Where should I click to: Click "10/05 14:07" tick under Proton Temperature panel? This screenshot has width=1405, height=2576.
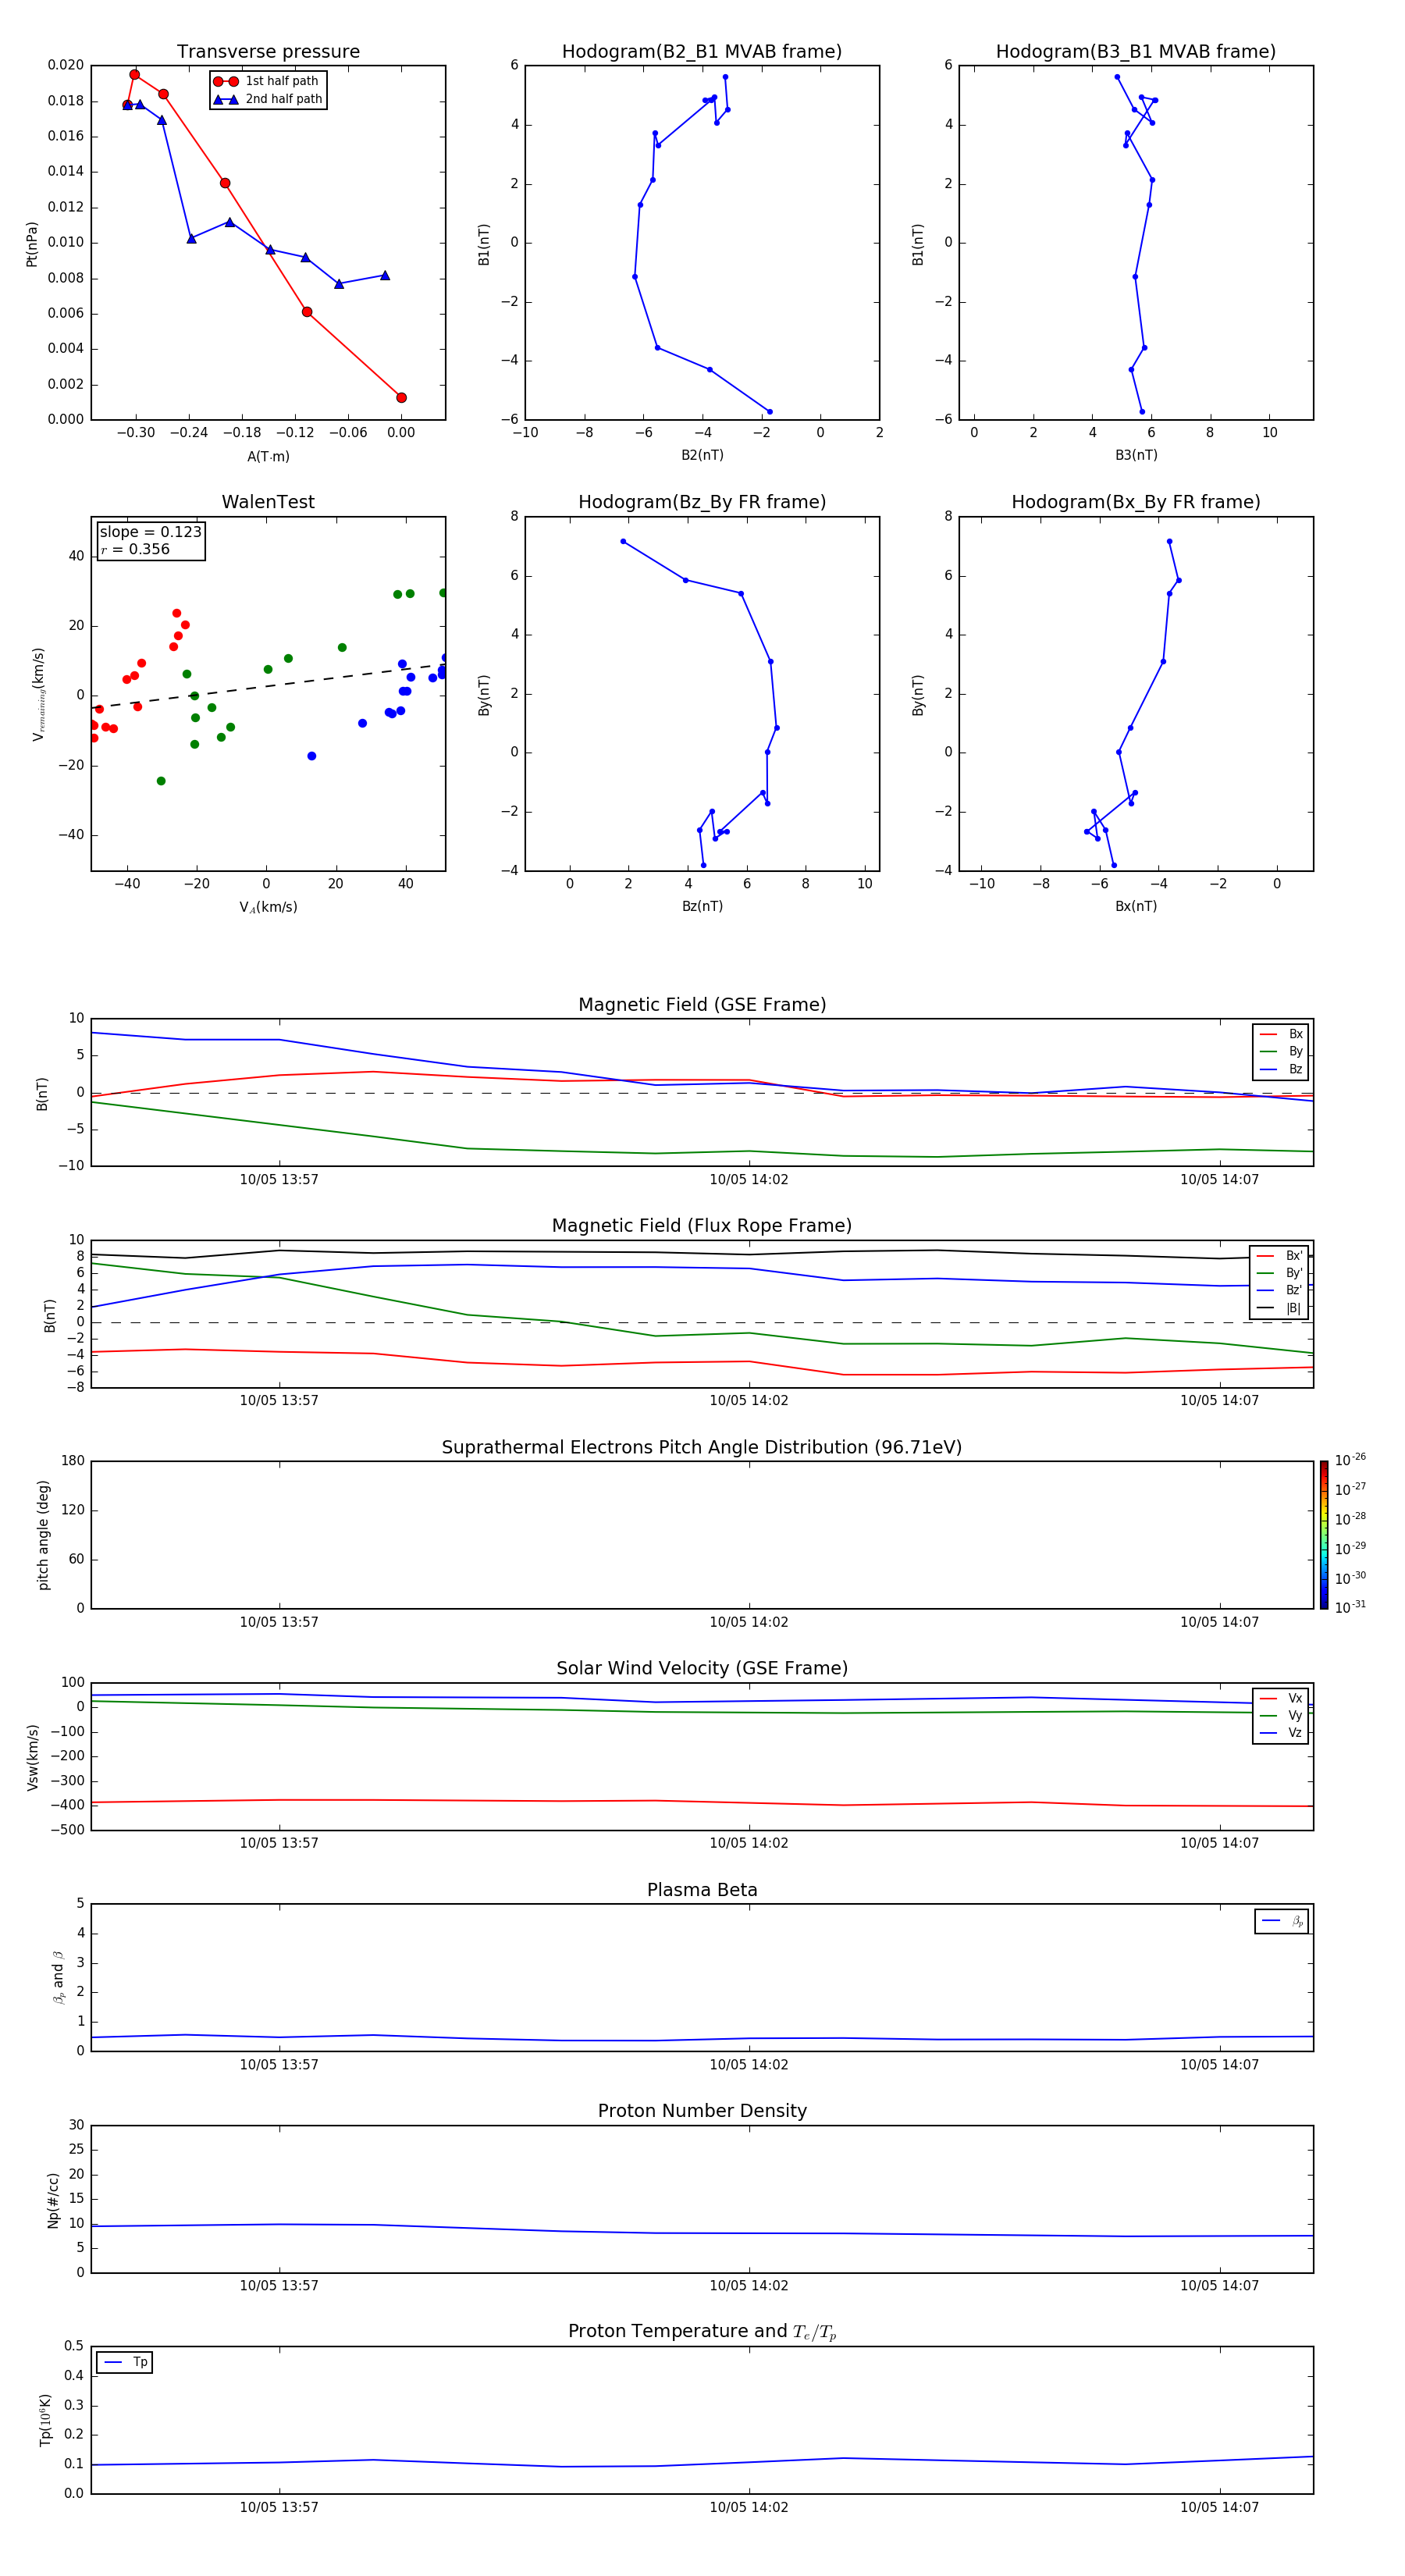tap(1219, 2507)
